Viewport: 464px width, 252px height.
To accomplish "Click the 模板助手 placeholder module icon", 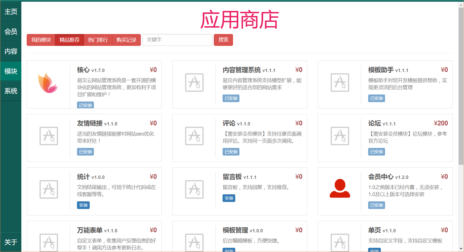I will pos(340,83).
